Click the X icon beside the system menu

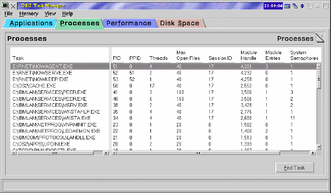(x=13, y=6)
